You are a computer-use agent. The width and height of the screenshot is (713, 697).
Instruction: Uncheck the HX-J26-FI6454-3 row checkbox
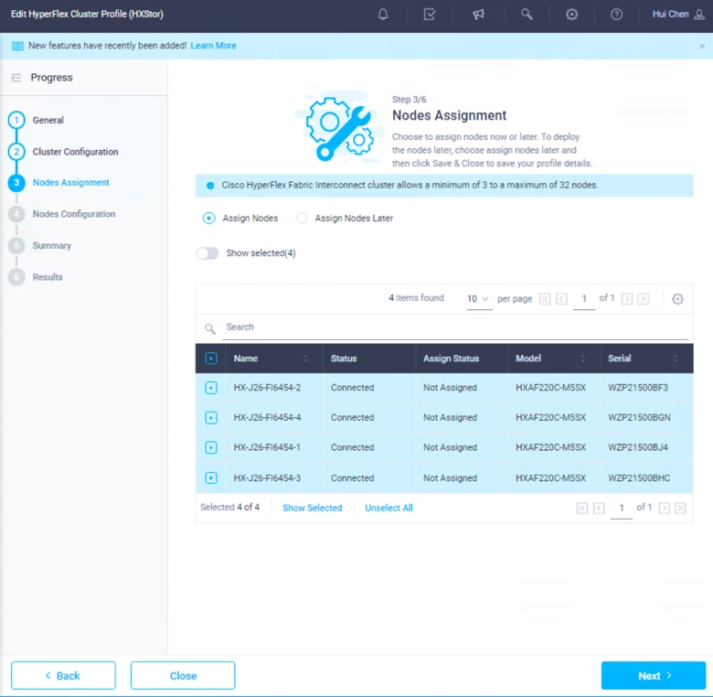211,478
